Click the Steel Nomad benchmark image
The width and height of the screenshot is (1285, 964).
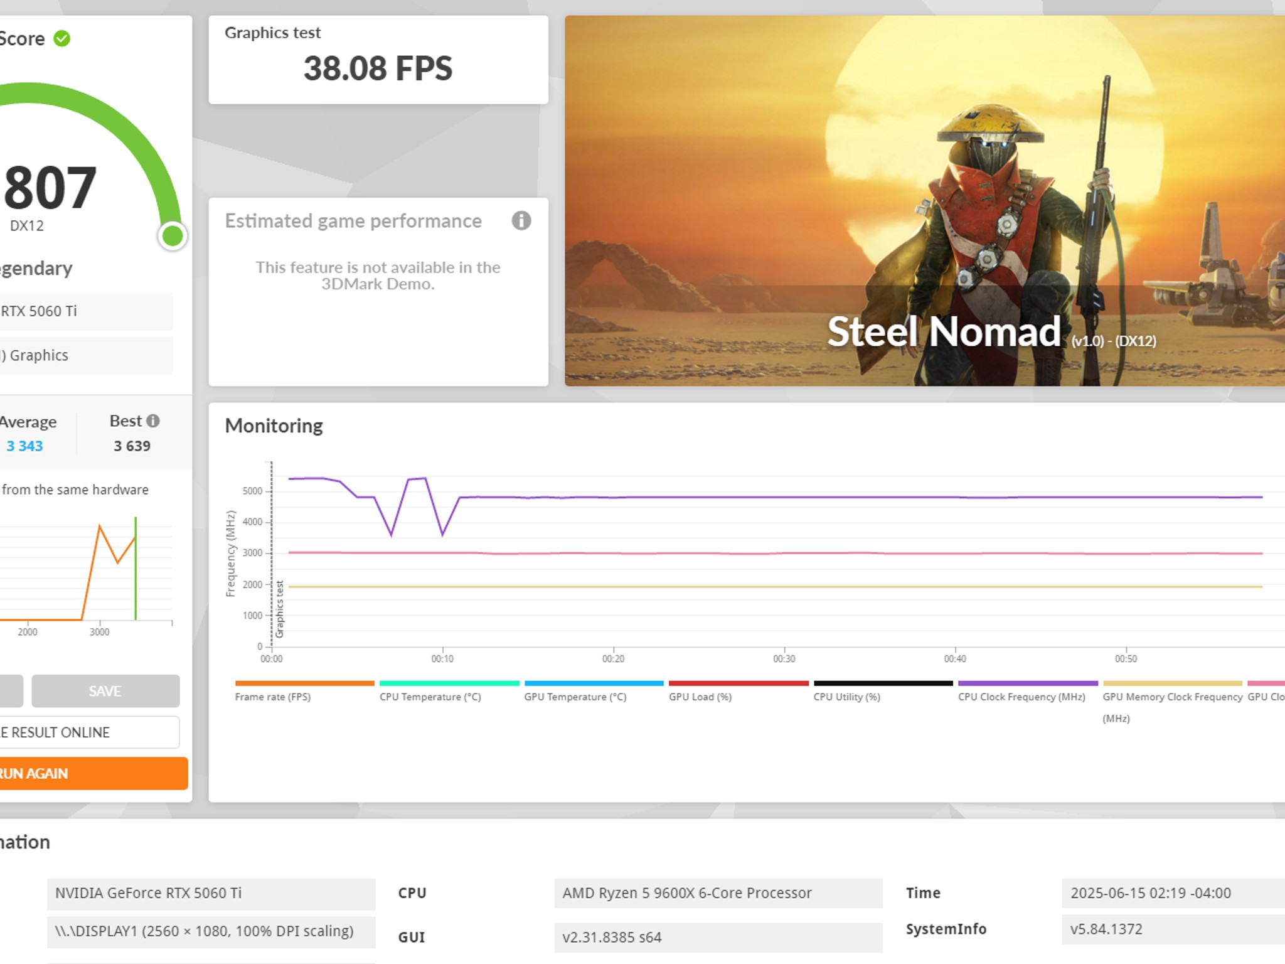pos(925,201)
